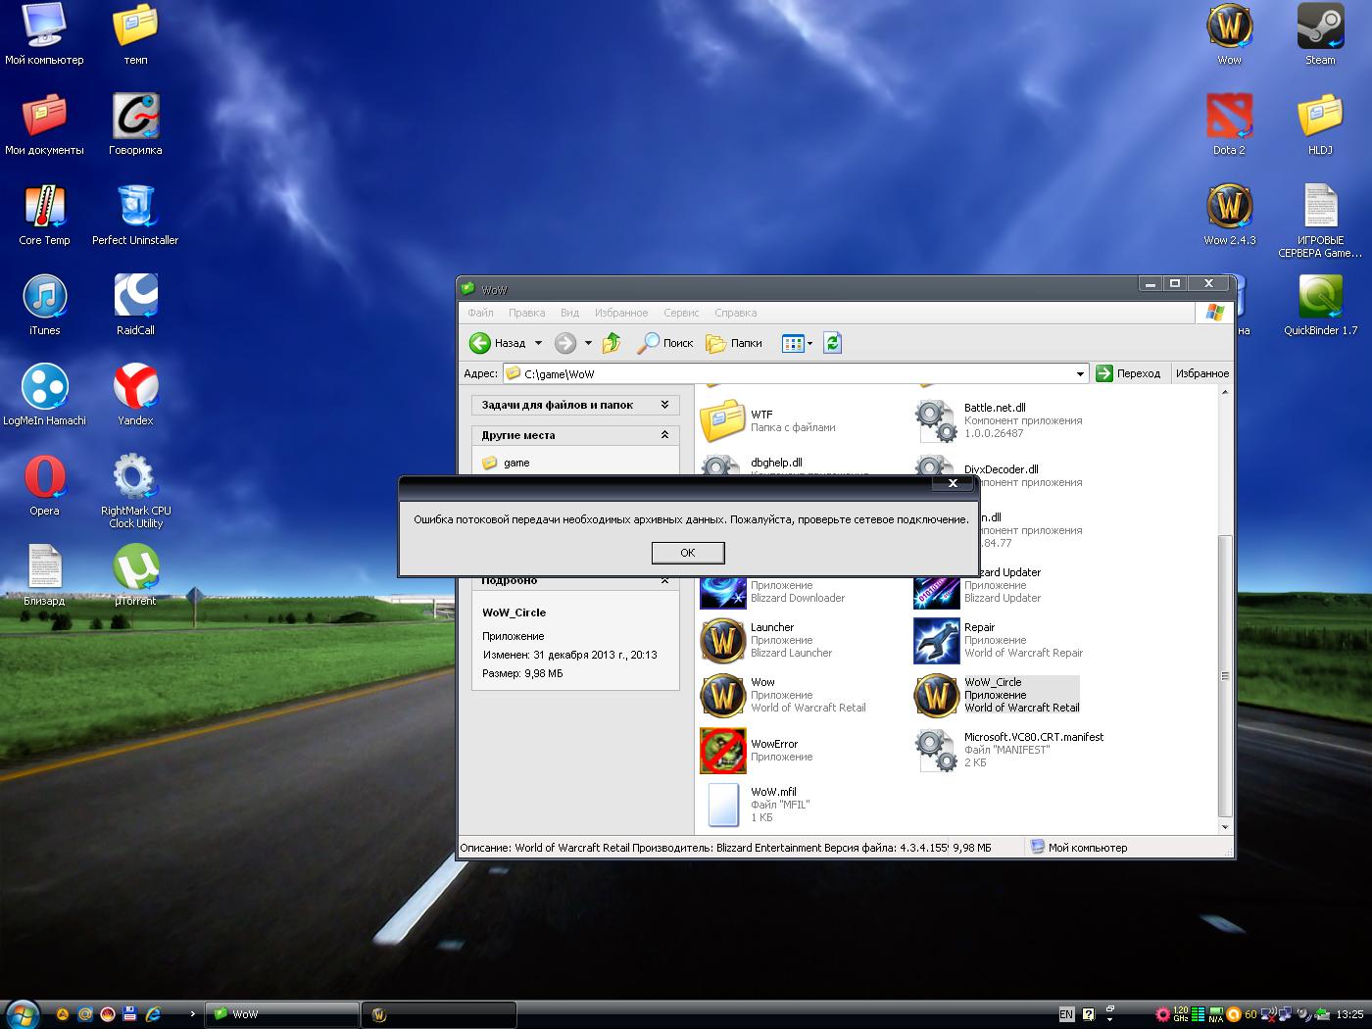The image size is (1372, 1029).
Task: Select the HLDJ folder on the desktop
Action: [1320, 124]
